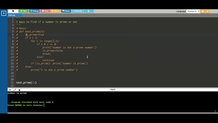Click '3 ways to Find if a number is prime or not'

click(47, 22)
